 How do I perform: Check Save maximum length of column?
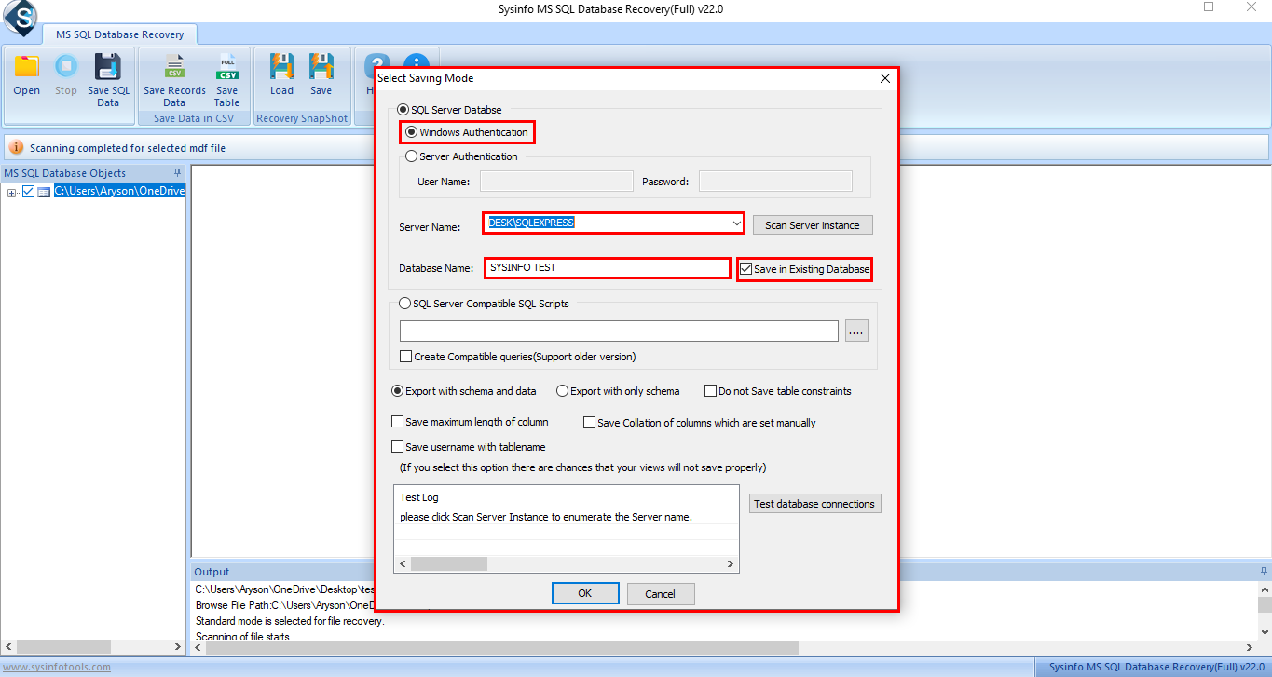[x=398, y=422]
